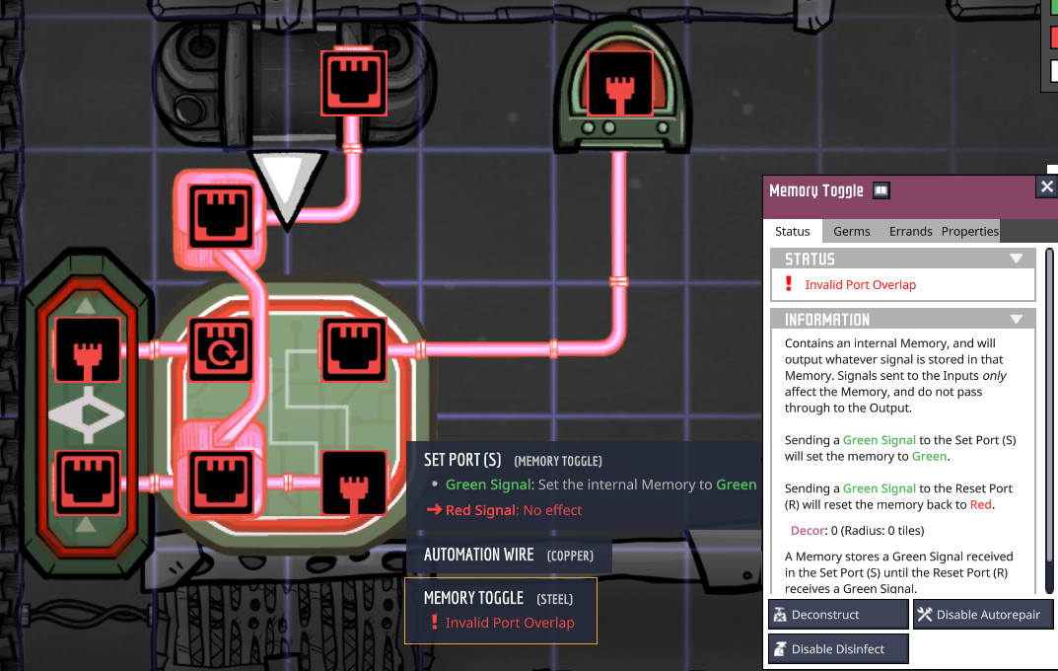Collapse the INFORMATION section arrow

coord(1016,320)
